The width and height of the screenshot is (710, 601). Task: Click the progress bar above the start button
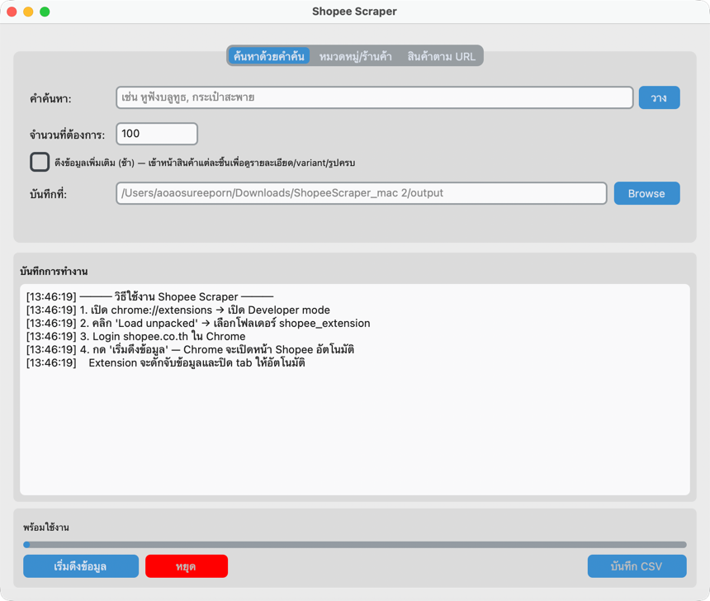click(x=355, y=545)
